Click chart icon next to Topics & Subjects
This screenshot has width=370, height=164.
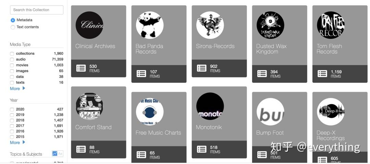55,154
